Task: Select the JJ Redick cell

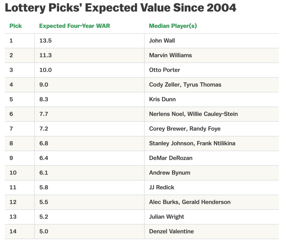Action: tap(162, 188)
